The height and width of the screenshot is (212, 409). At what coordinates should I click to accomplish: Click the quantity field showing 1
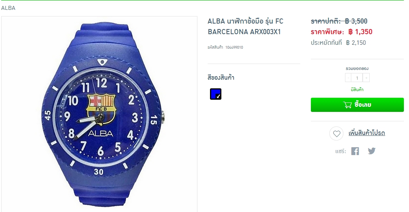(357, 78)
